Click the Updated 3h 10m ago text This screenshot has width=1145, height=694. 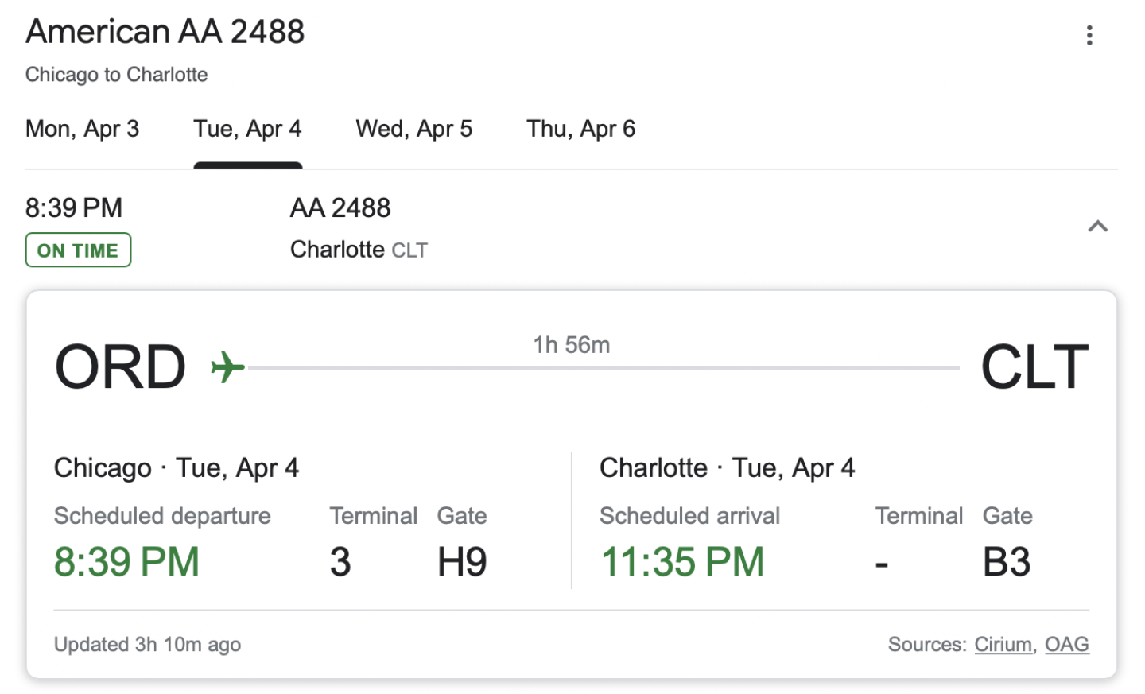click(147, 644)
